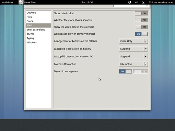
Task: Increase workspace count with plus button
Action: point(146,71)
